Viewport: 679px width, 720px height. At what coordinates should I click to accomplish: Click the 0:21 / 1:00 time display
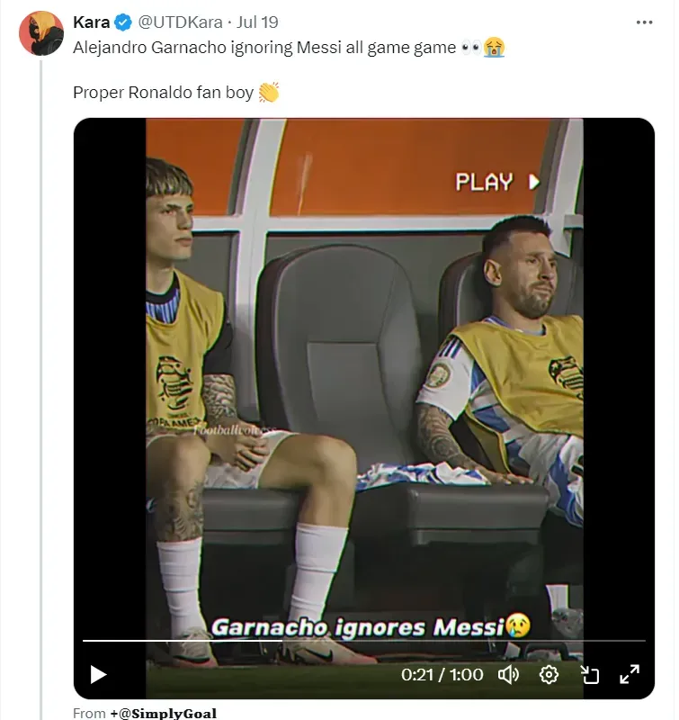coord(442,674)
